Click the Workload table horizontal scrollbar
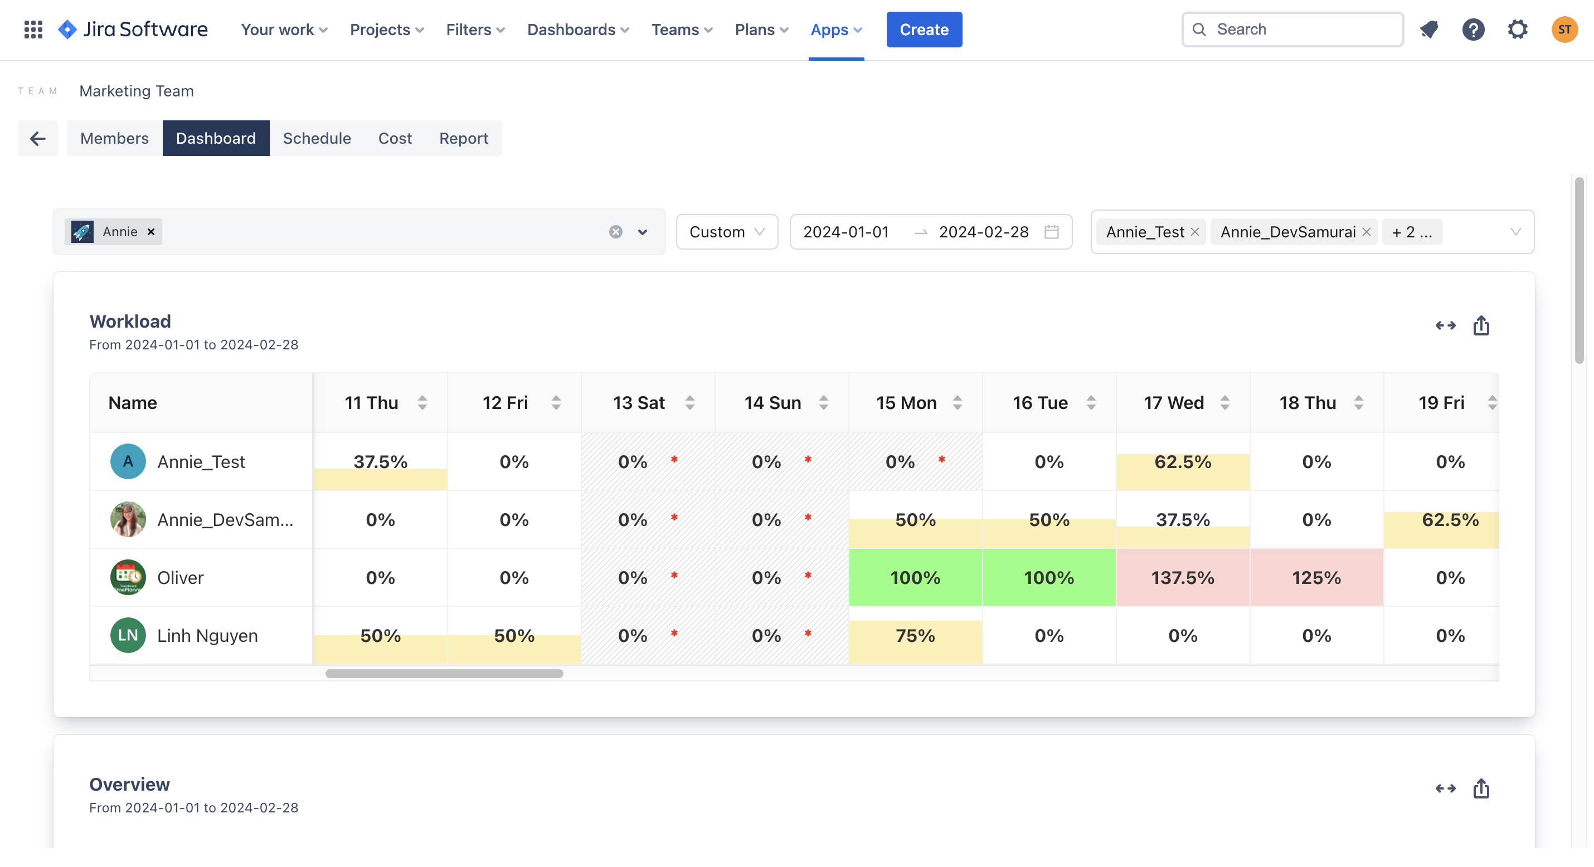This screenshot has width=1594, height=867. click(444, 673)
